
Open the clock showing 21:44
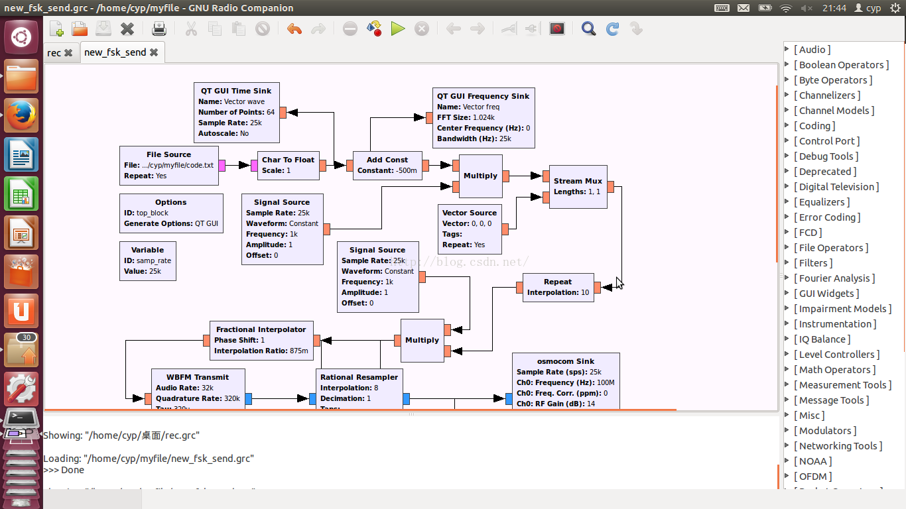[x=834, y=8]
